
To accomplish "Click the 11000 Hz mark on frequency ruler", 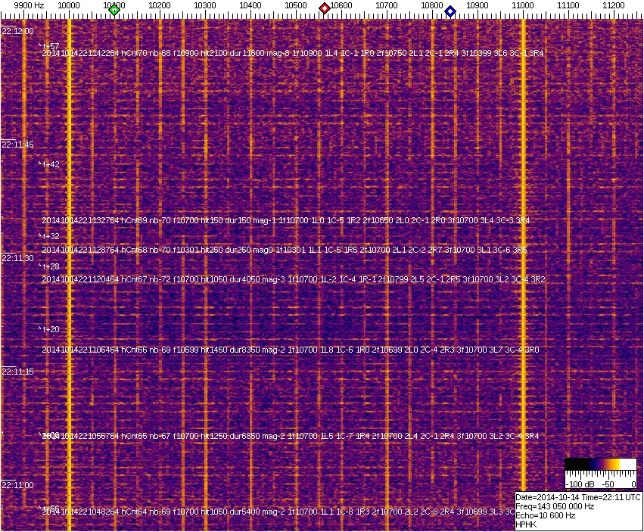I will [x=523, y=5].
